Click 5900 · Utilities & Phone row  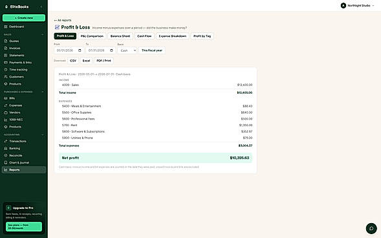click(155, 138)
